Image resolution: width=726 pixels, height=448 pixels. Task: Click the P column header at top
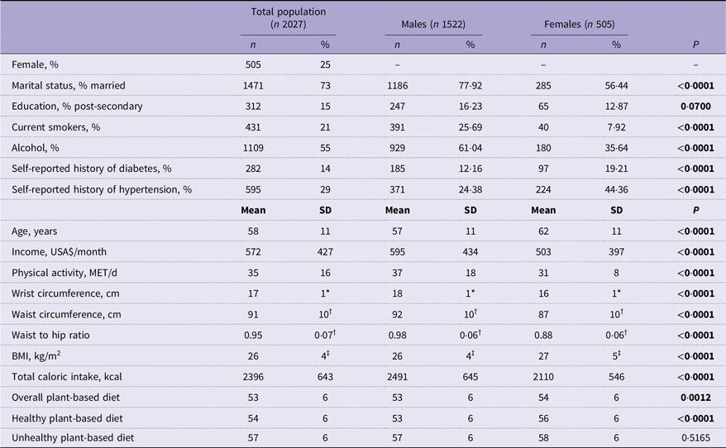695,45
